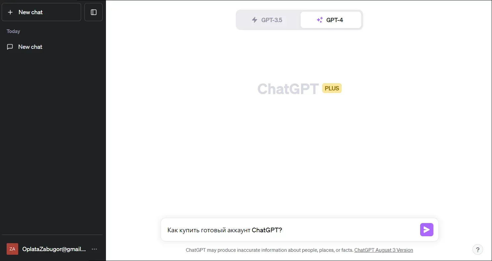Click the Today section label

(x=13, y=31)
